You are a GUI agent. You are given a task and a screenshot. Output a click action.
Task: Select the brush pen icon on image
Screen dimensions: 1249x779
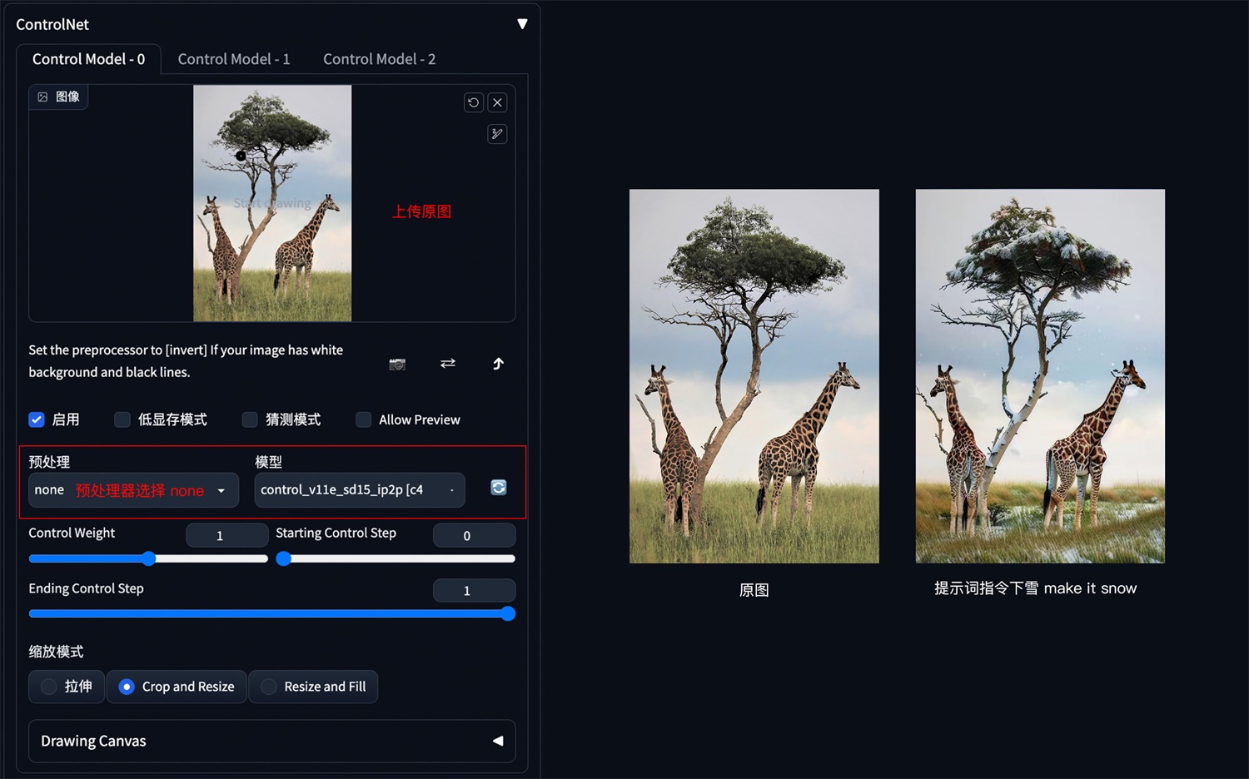tap(497, 134)
